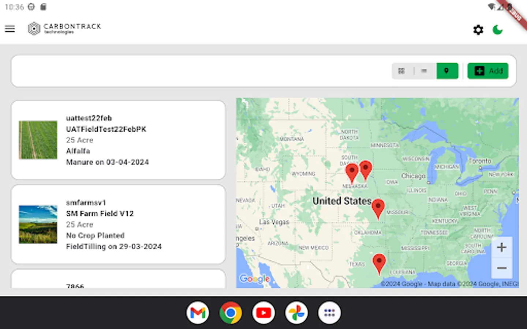Image resolution: width=527 pixels, height=329 pixels.
Task: Click FieldTilling on 29-03-2024 activity text
Action: point(114,246)
